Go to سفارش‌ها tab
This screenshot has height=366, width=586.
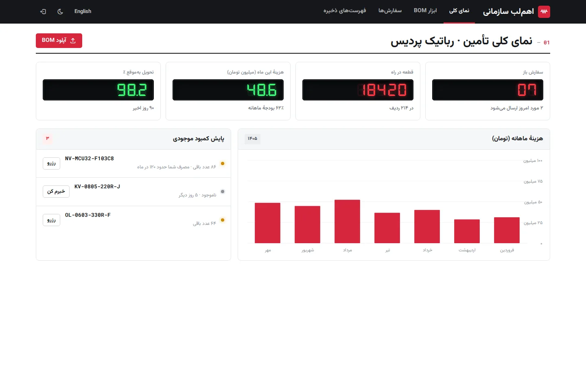coord(390,11)
